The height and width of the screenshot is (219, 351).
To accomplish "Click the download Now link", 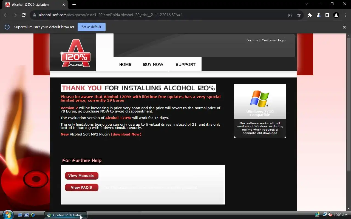I will [x=126, y=134].
